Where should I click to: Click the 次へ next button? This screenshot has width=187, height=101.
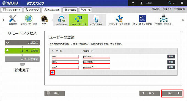172,93
